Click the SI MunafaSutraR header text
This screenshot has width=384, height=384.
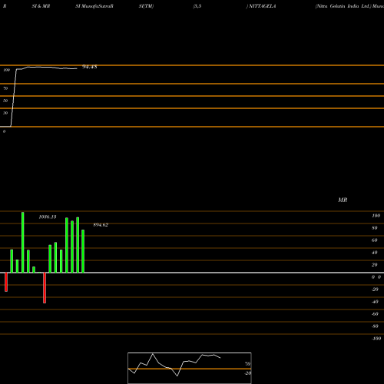pos(94,6)
